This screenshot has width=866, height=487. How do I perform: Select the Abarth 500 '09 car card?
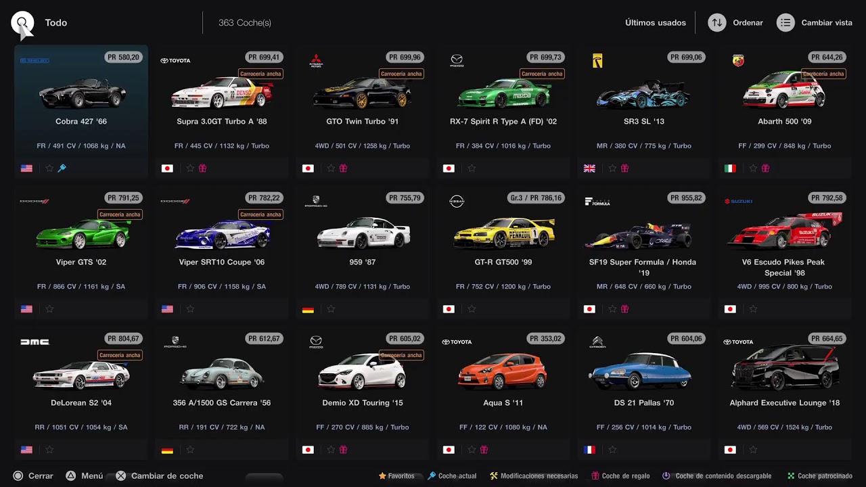785,112
